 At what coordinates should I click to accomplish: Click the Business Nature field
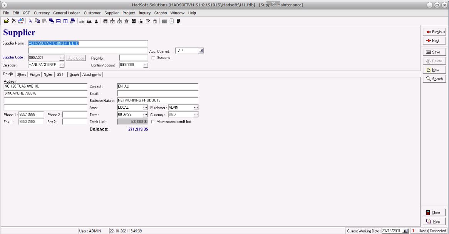[x=157, y=100]
